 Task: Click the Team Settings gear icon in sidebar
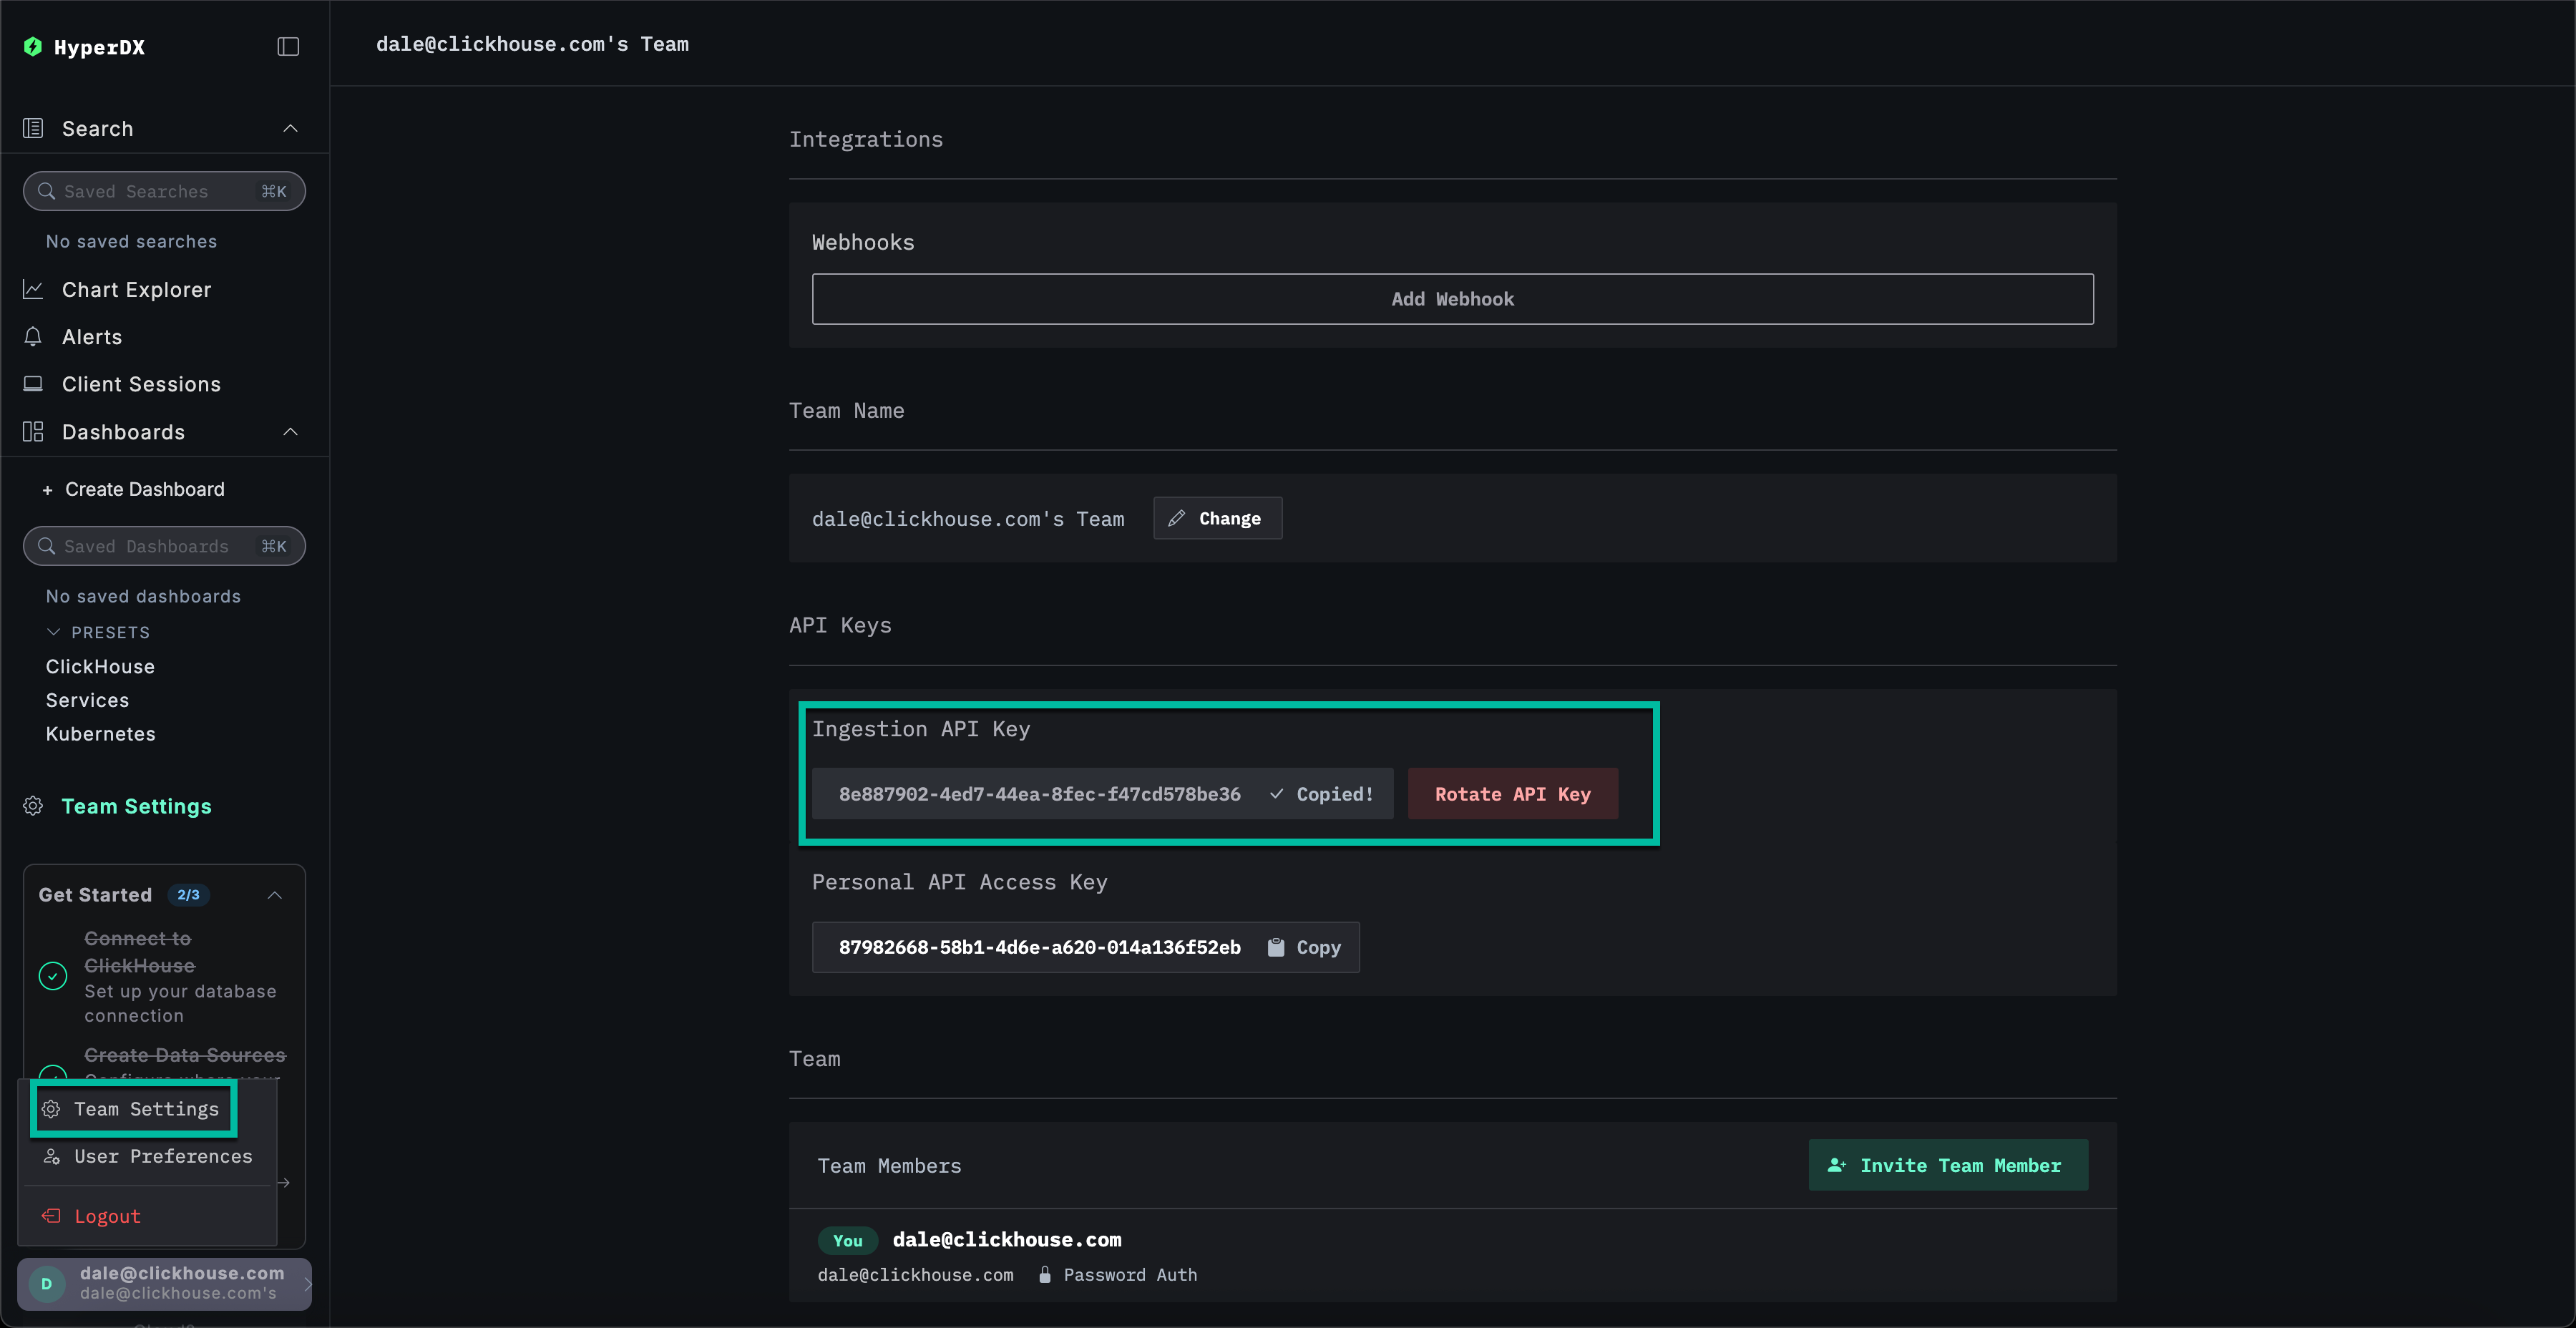(x=33, y=806)
